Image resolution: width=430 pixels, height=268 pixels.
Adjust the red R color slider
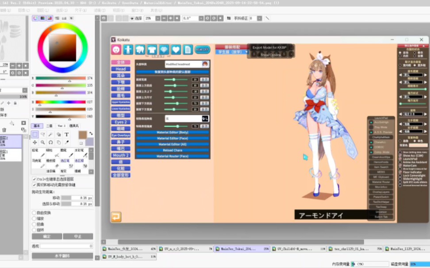[61, 78]
